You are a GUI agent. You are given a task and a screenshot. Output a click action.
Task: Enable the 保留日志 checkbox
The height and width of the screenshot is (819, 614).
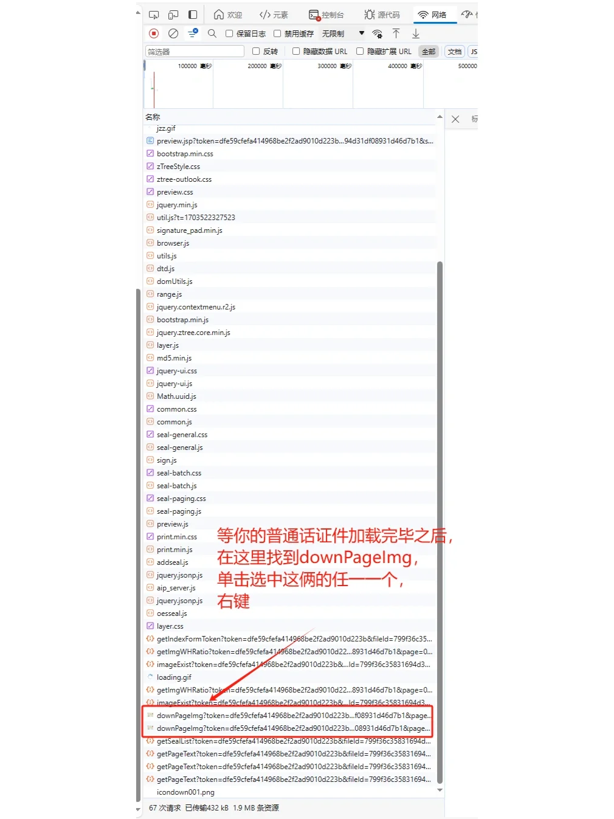[229, 34]
